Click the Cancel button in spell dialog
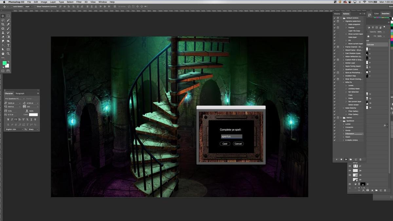 point(238,144)
